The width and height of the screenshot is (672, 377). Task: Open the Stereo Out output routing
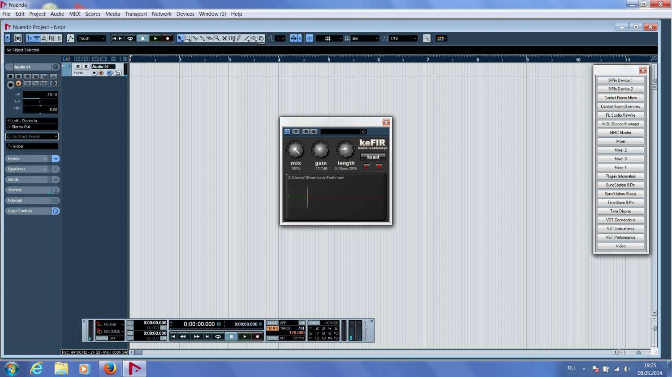point(32,127)
